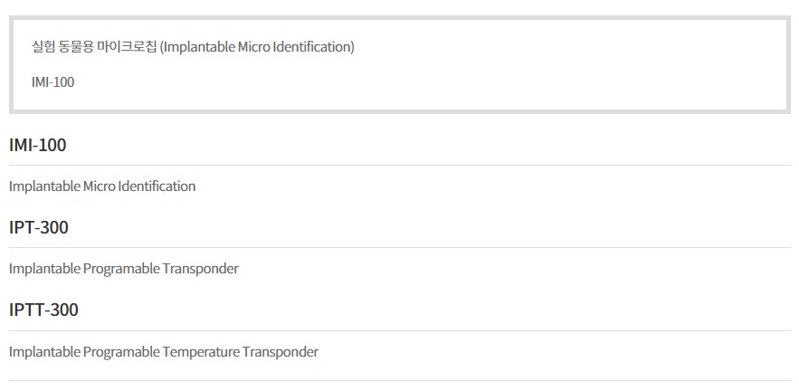Click the divider line under the IMI-100 heading
Viewport: 799px width, 391px height.
[x=399, y=165]
